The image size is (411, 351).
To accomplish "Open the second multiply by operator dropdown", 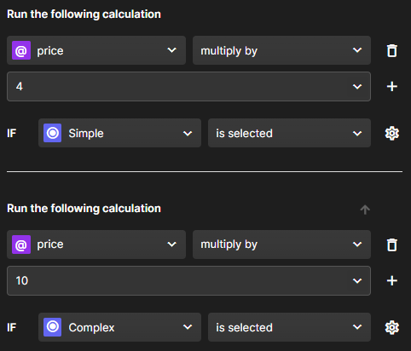I will pos(281,245).
